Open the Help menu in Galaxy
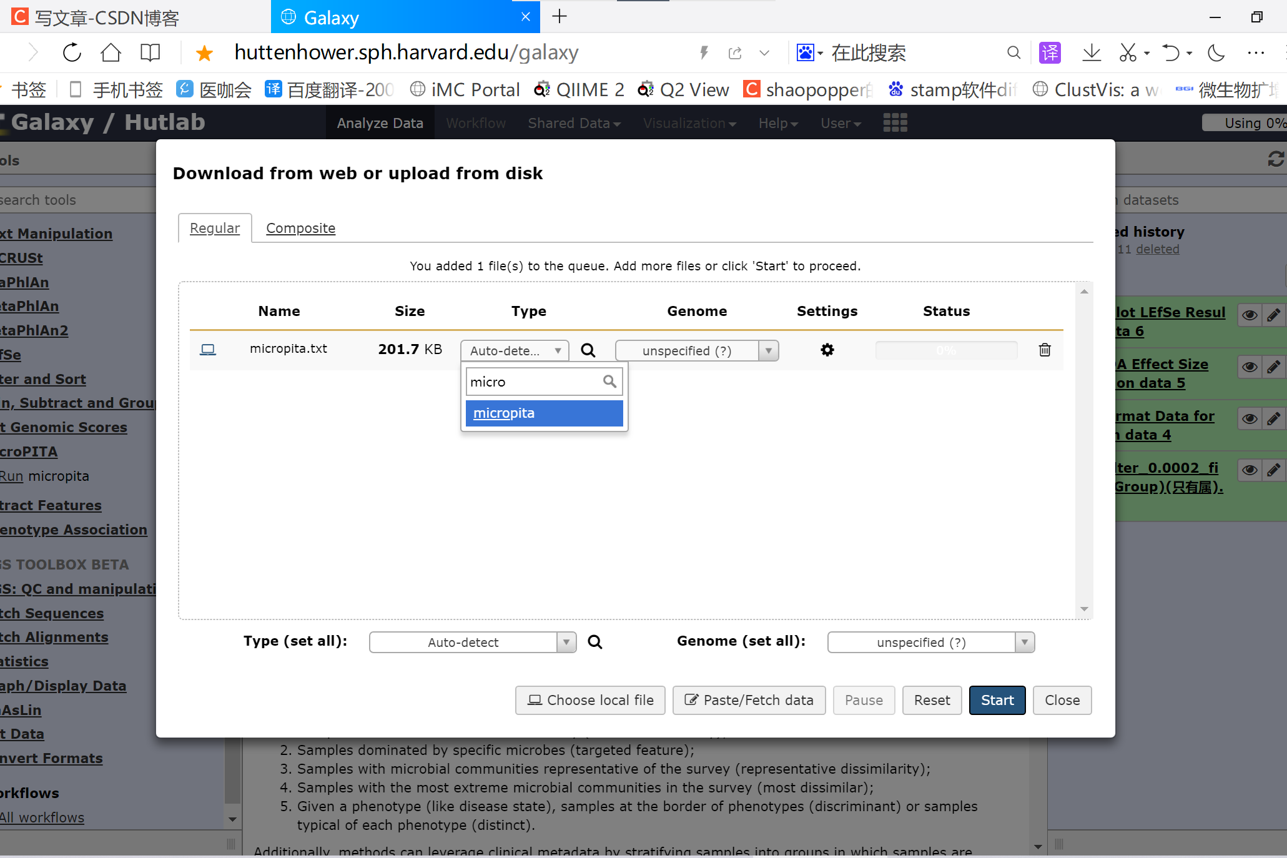This screenshot has width=1287, height=858. 777,122
